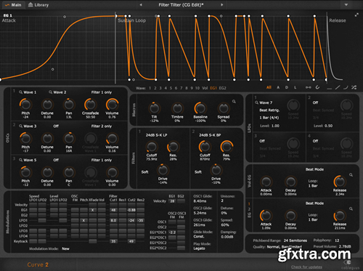363x271 pixels.
Task: Toggle the snap magnet icon in curve toolbar
Action: coord(317,87)
